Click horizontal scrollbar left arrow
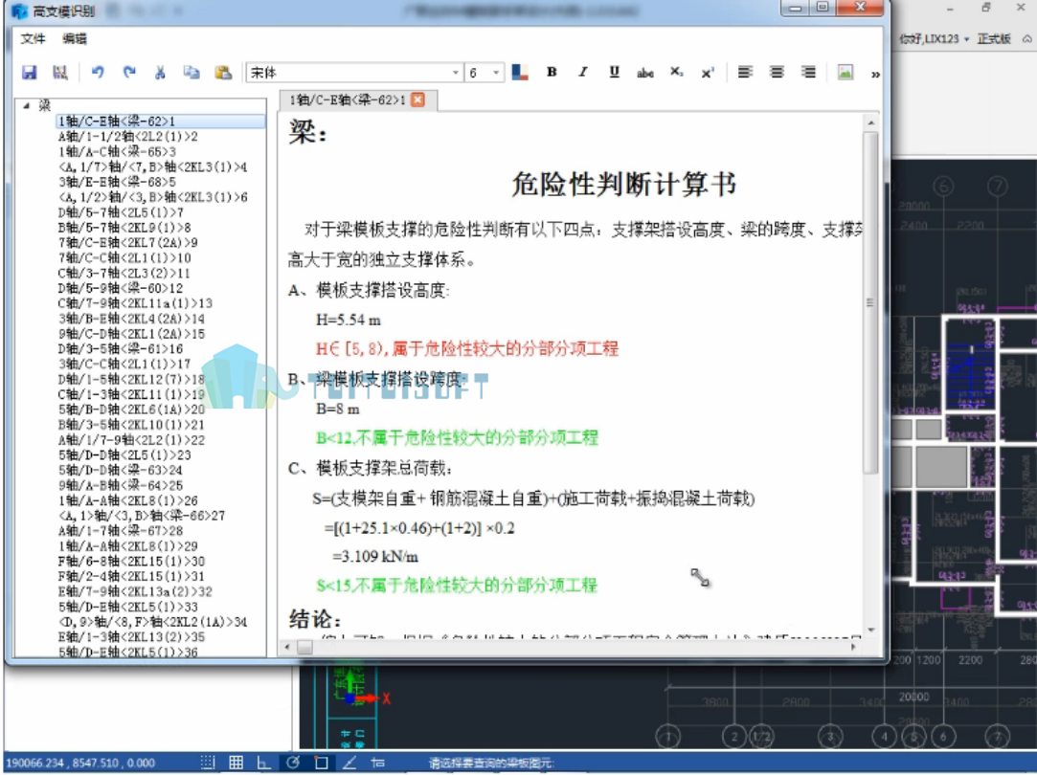This screenshot has width=1037, height=775. tap(287, 647)
